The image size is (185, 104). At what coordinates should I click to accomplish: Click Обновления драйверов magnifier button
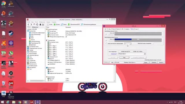(x=88, y=24)
